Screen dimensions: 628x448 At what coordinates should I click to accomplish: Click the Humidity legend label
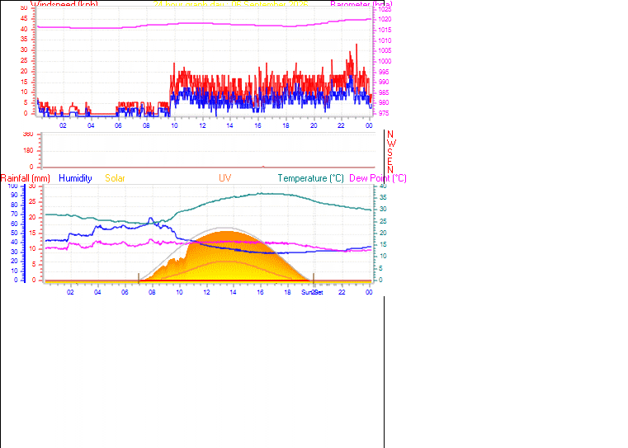pos(75,178)
